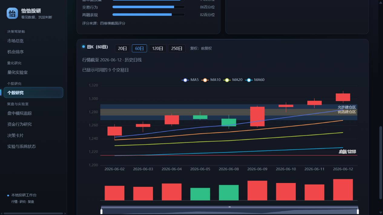Click the 86百分位 value

click(207, 7)
